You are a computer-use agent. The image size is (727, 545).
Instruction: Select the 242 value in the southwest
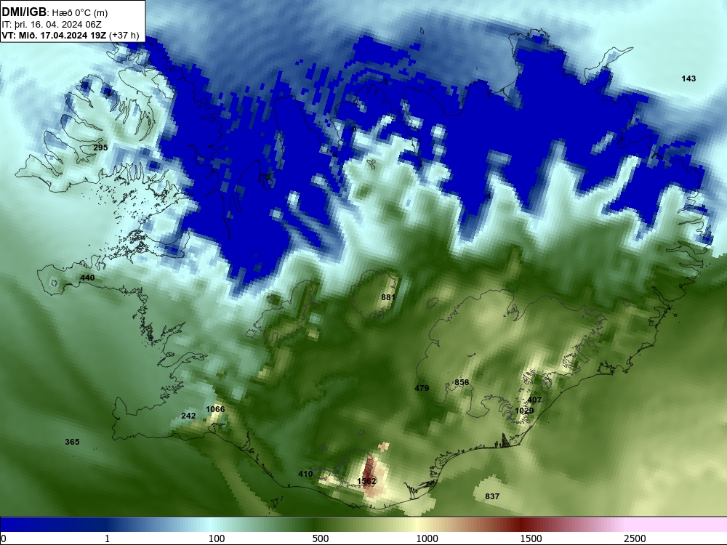coord(188,416)
